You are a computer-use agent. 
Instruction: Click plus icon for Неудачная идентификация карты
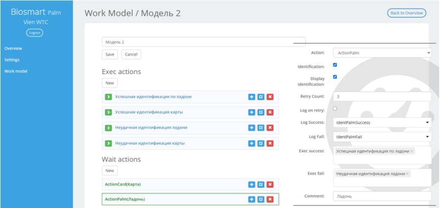click(x=252, y=143)
